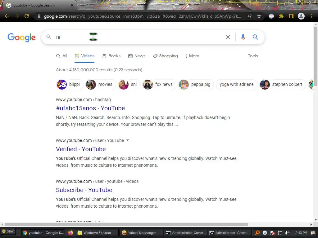Image resolution: width=318 pixels, height=238 pixels.
Task: Click the browser forward arrow
Action: click(x=17, y=16)
